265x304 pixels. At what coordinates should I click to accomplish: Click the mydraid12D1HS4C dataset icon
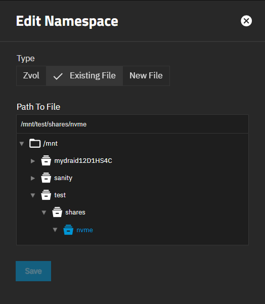[x=46, y=160]
